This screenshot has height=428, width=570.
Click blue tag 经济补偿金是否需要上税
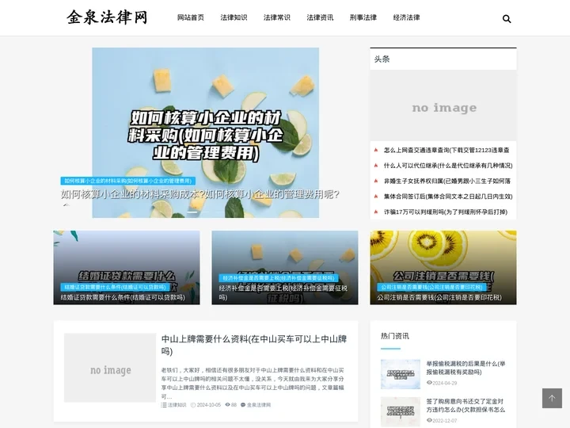(279, 278)
